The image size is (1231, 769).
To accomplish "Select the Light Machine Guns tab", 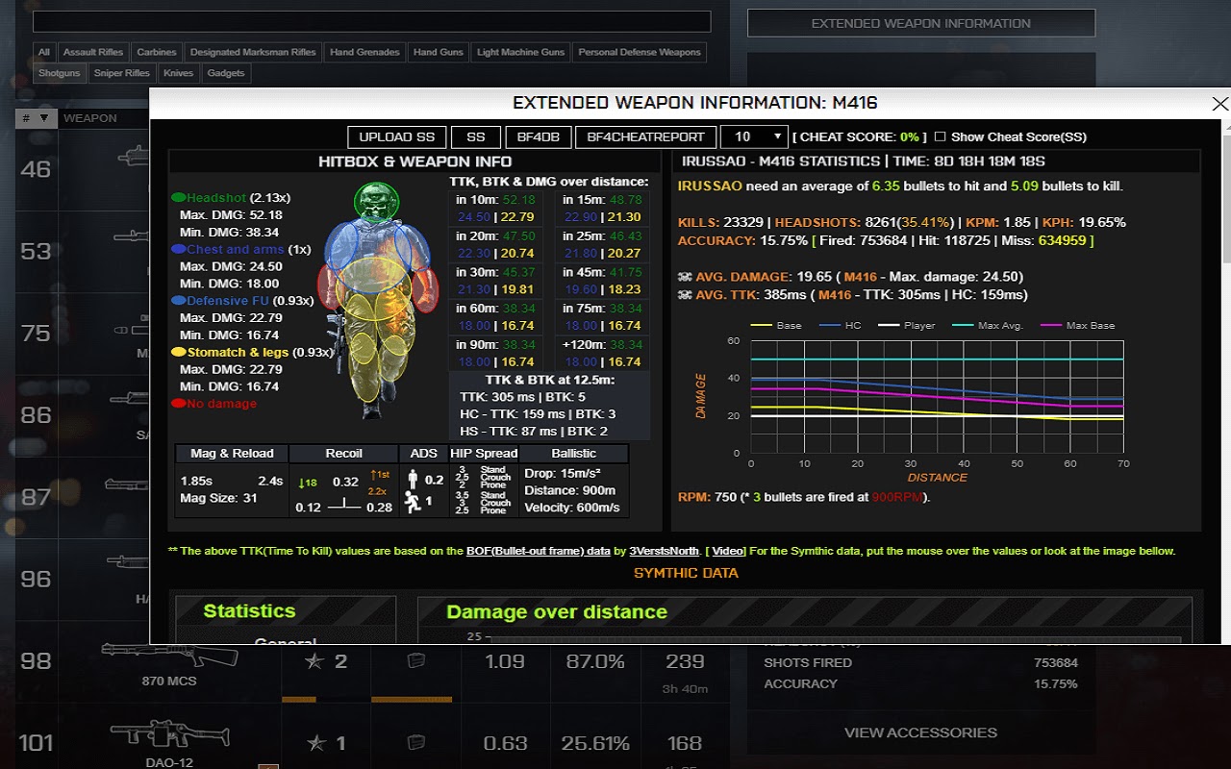I will (x=520, y=52).
